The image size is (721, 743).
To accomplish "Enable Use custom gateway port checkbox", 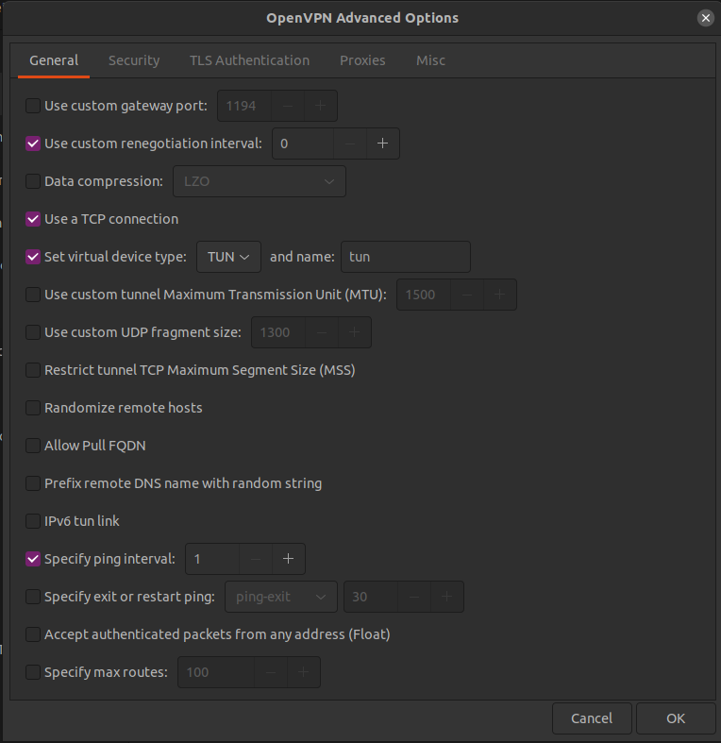I will point(33,106).
